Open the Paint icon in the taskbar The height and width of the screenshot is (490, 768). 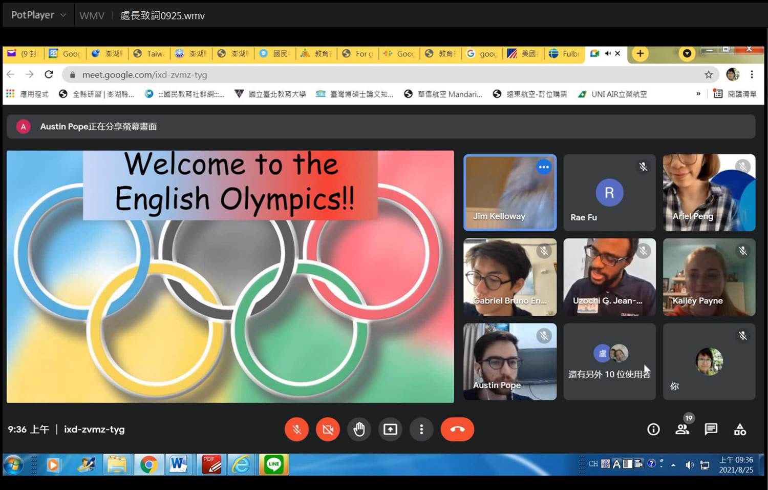tap(86, 465)
